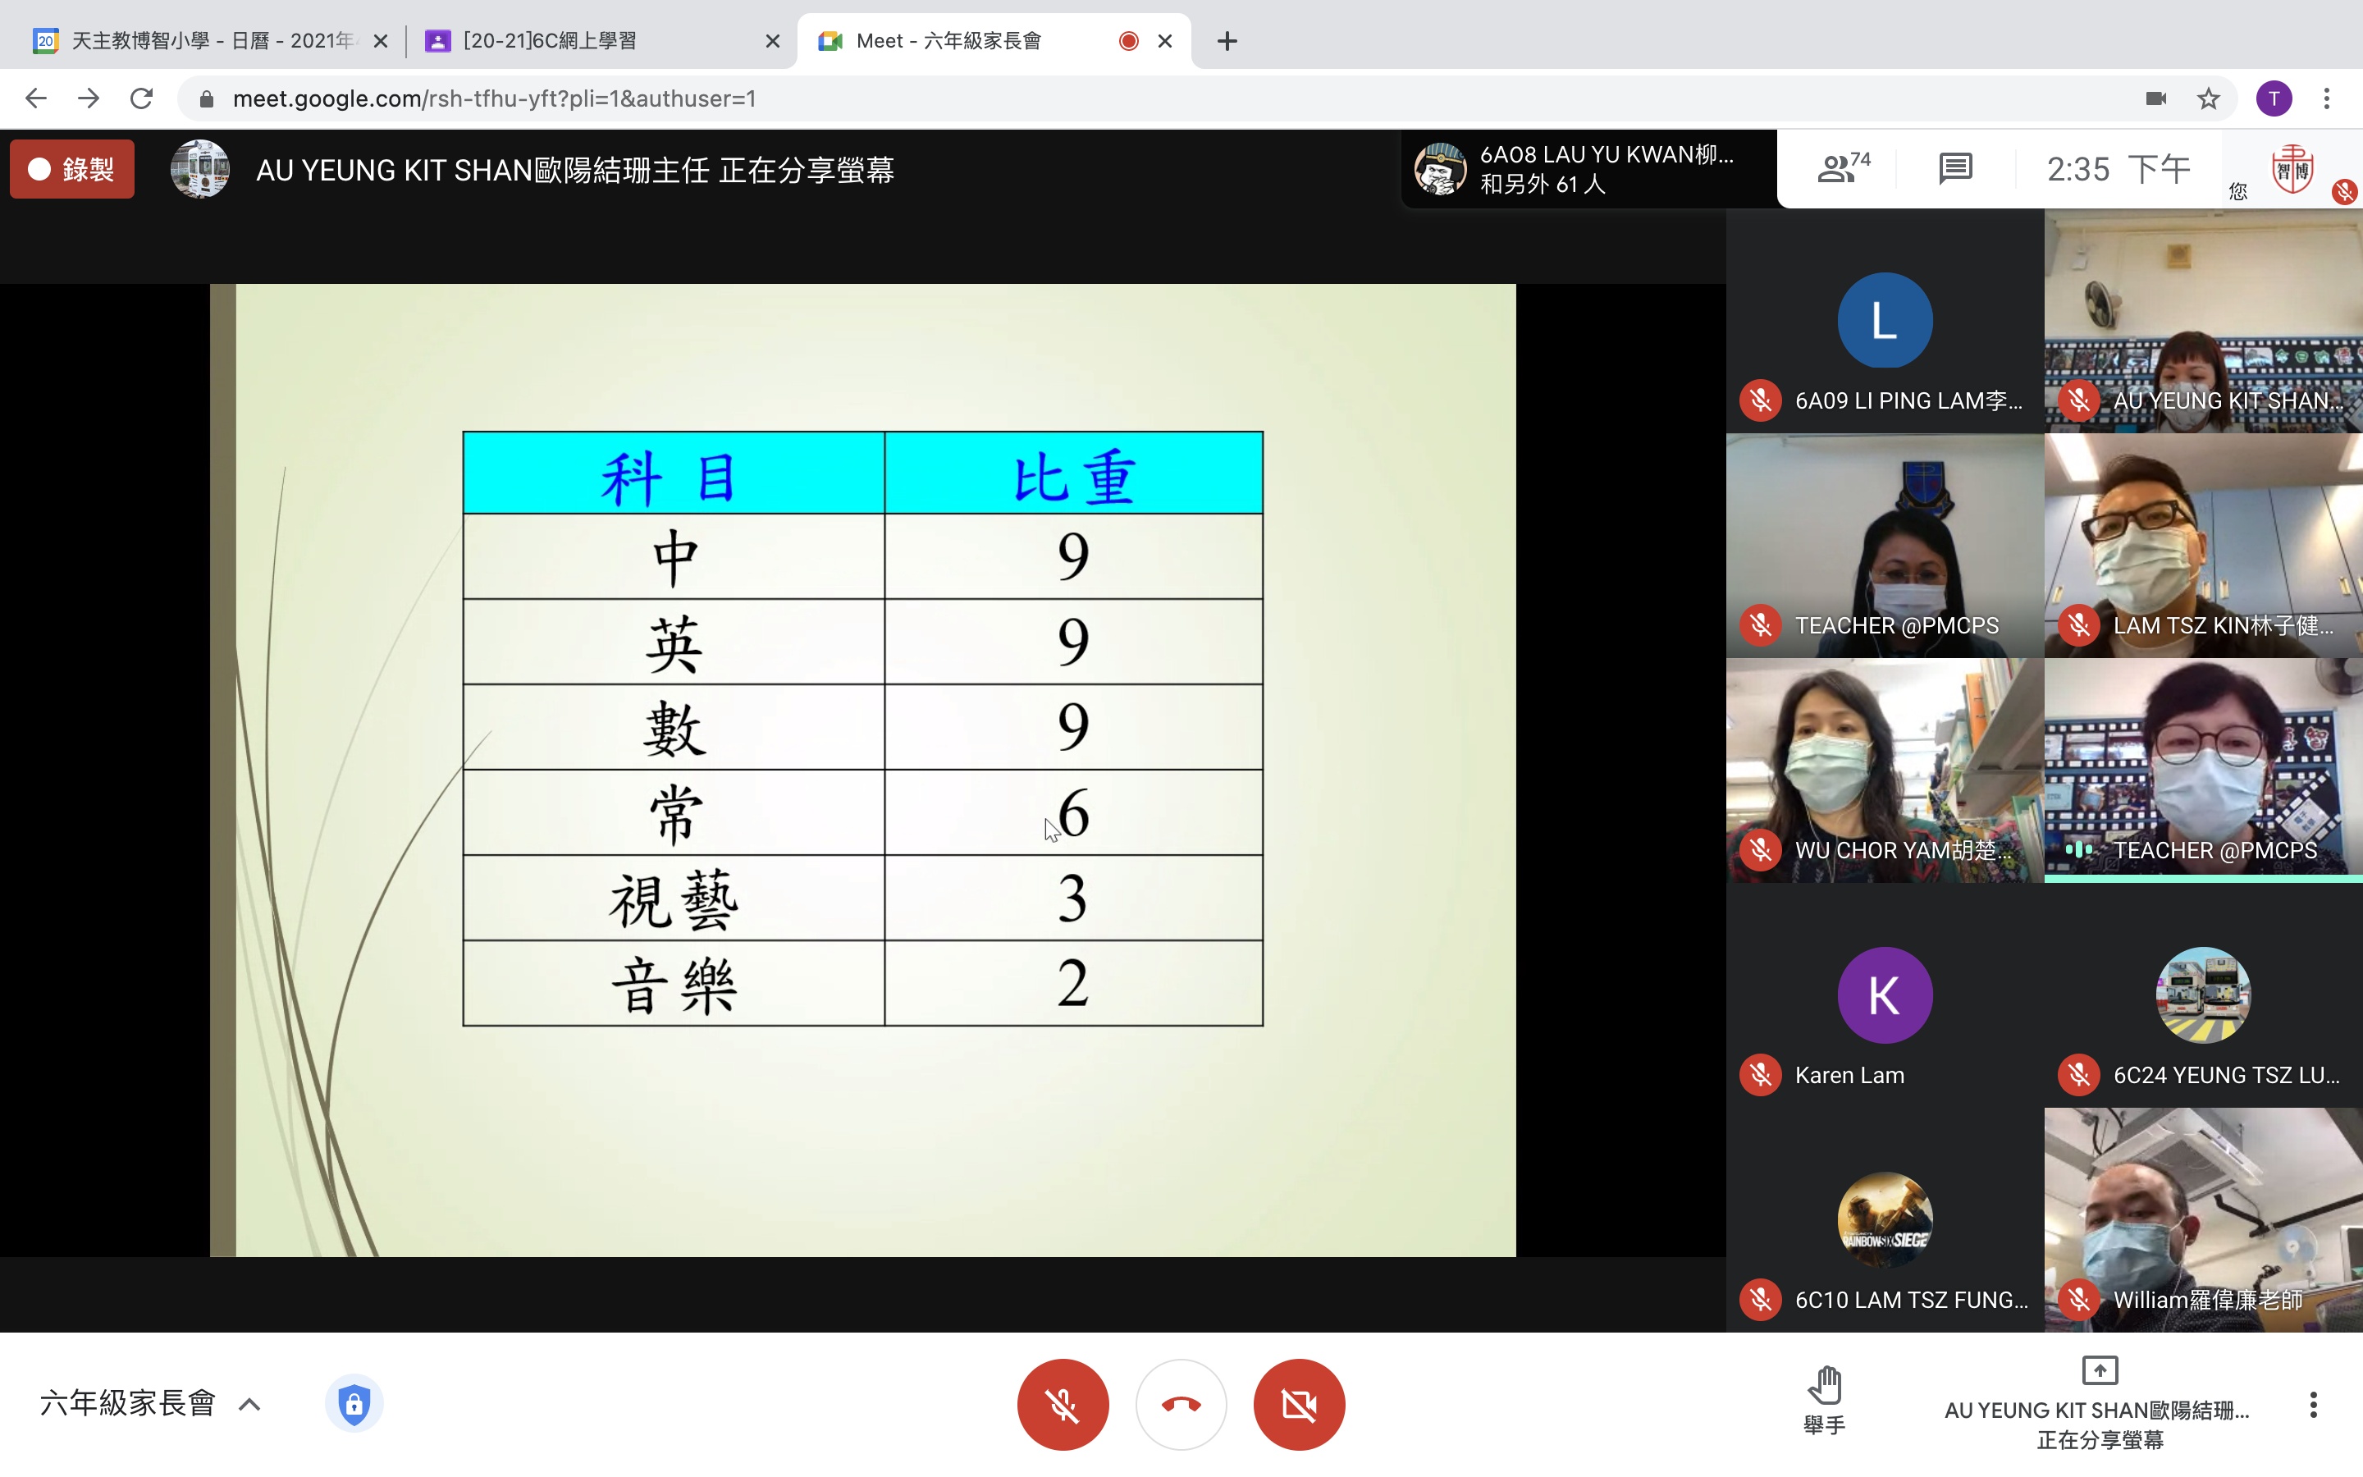Open the Chrome three-dot menu

tap(2327, 98)
